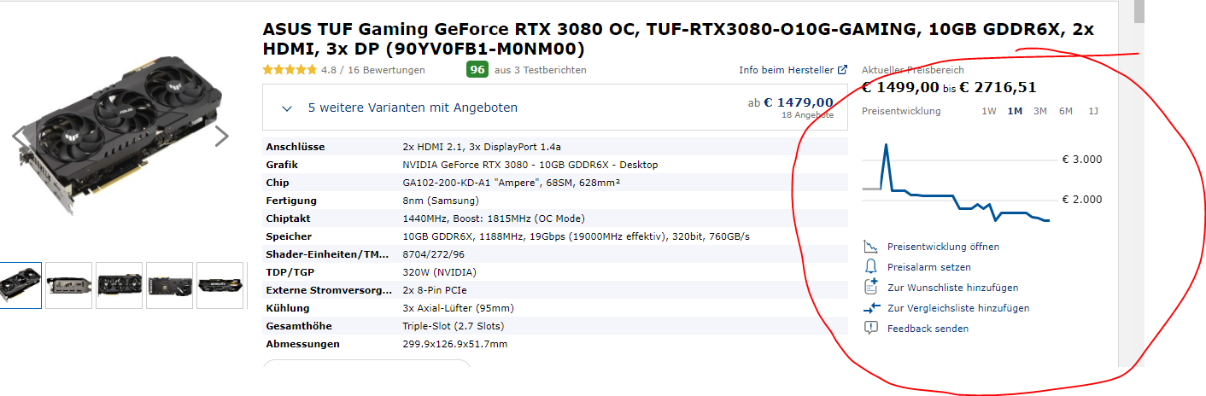Open aus 3 Testberichten link

pos(540,70)
